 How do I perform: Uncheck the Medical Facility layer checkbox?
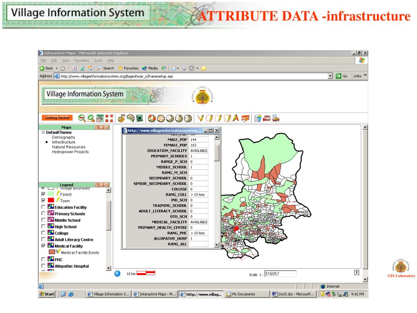pos(43,246)
